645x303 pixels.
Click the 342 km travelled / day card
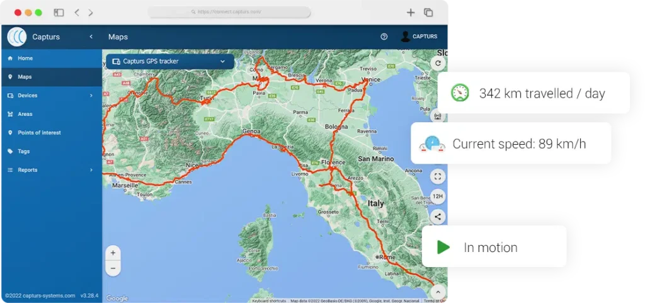point(534,93)
